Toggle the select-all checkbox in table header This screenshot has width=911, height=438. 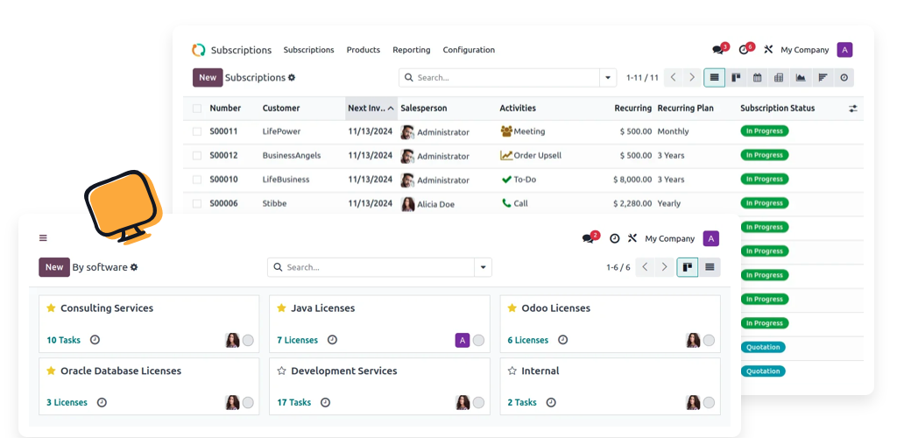click(197, 108)
